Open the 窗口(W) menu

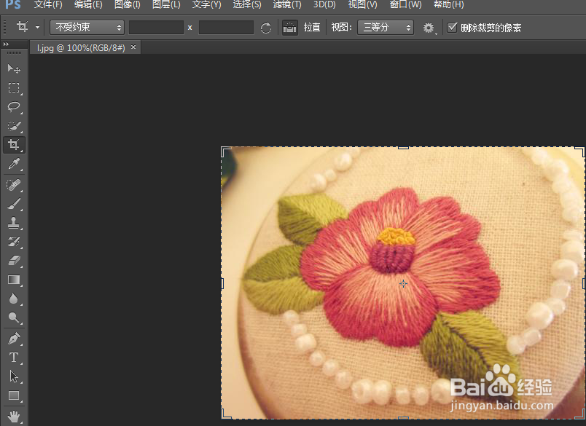(x=405, y=4)
